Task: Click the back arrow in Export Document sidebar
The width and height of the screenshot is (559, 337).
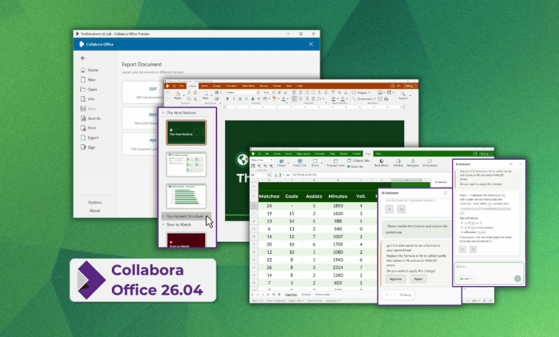Action: click(x=83, y=58)
